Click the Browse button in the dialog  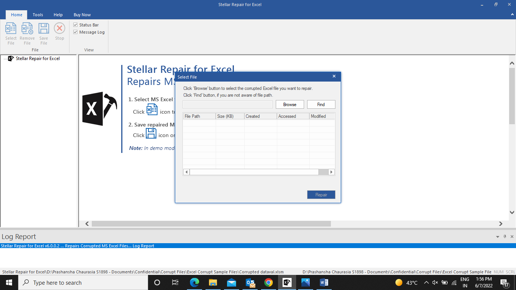[290, 105]
